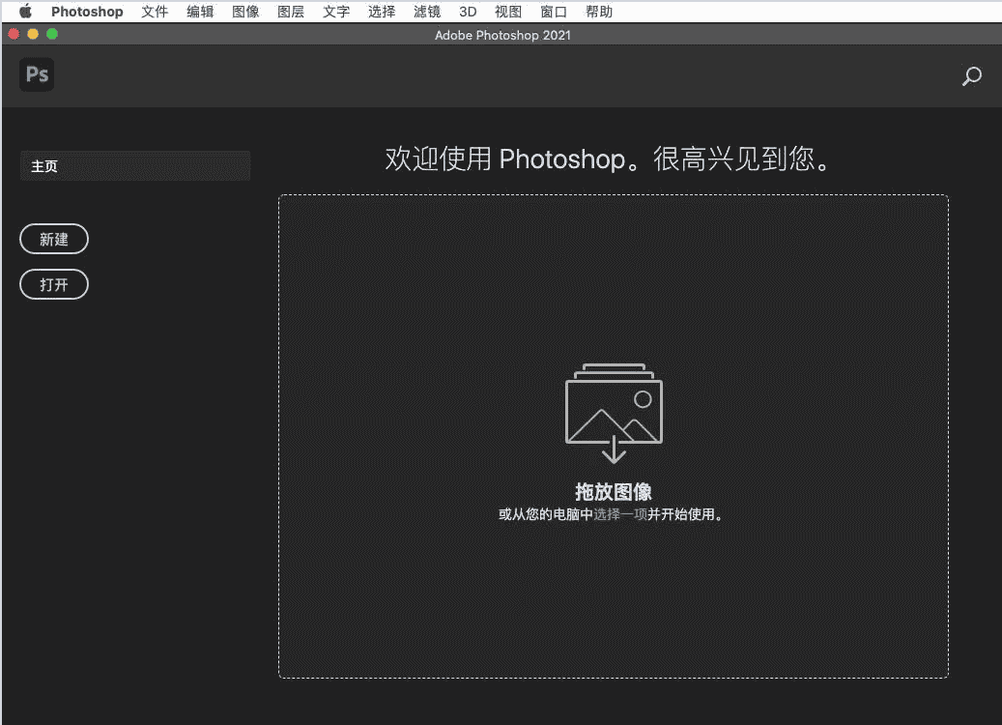The width and height of the screenshot is (1002, 725).
Task: Click the 拖放图像 drop zone text
Action: [x=614, y=492]
